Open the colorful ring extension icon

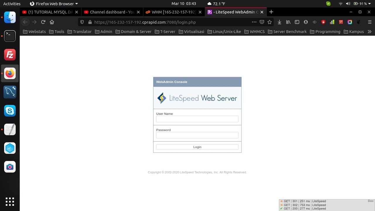pos(350,22)
